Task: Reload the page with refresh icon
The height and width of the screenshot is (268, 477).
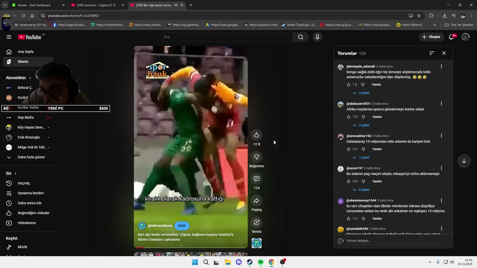Action: (23, 16)
